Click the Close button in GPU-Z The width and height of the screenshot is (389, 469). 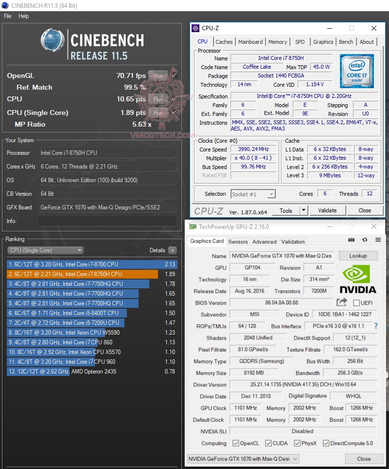364,459
